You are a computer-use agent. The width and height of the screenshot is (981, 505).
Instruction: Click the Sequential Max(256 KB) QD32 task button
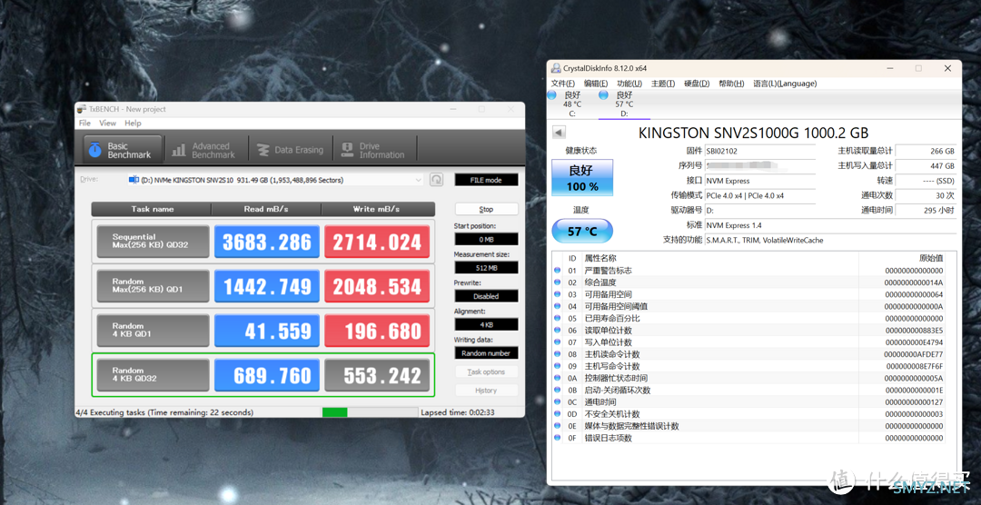153,241
